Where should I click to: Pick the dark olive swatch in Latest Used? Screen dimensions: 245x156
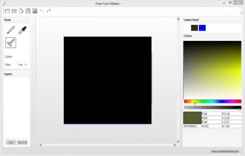(194, 28)
